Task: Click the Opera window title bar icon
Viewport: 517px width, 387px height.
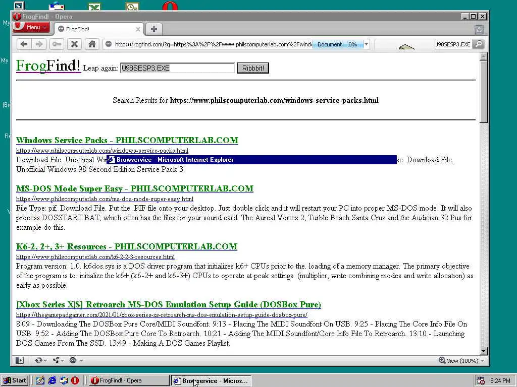Action: pos(18,17)
